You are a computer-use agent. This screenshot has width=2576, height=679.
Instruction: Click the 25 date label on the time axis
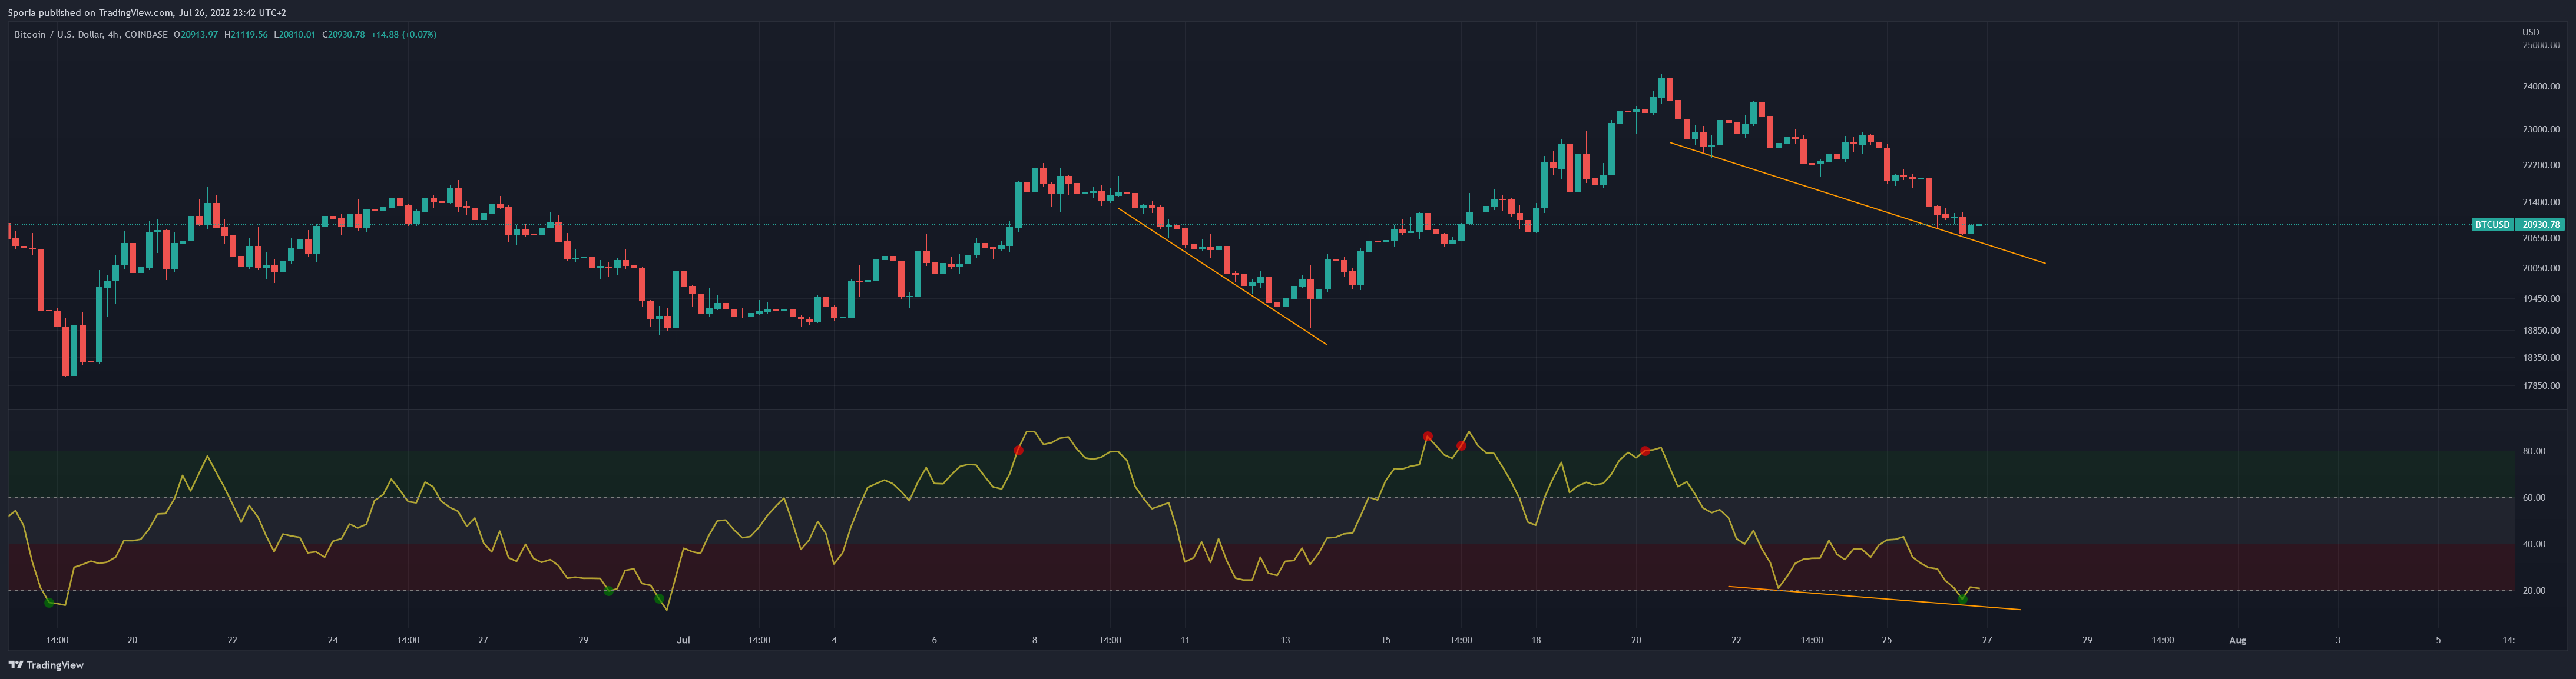point(1887,640)
